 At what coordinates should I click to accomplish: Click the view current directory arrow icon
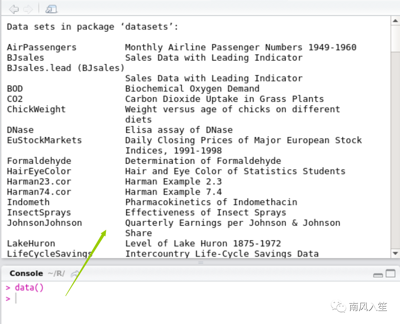(x=75, y=274)
